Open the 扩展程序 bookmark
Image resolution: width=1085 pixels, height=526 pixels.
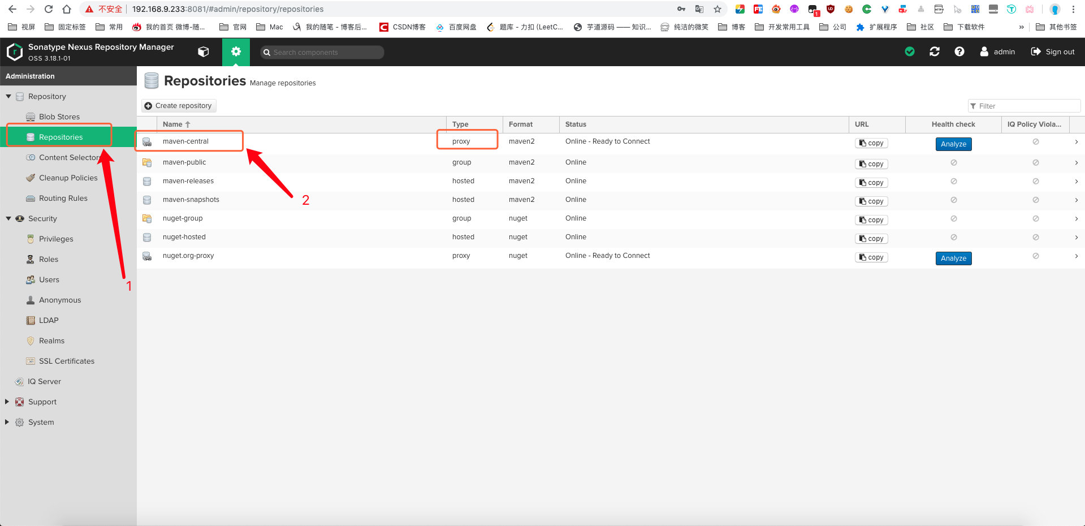click(876, 27)
